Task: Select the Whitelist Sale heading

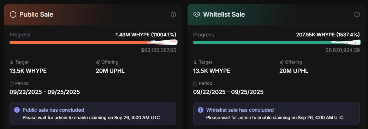Action: pos(224,14)
